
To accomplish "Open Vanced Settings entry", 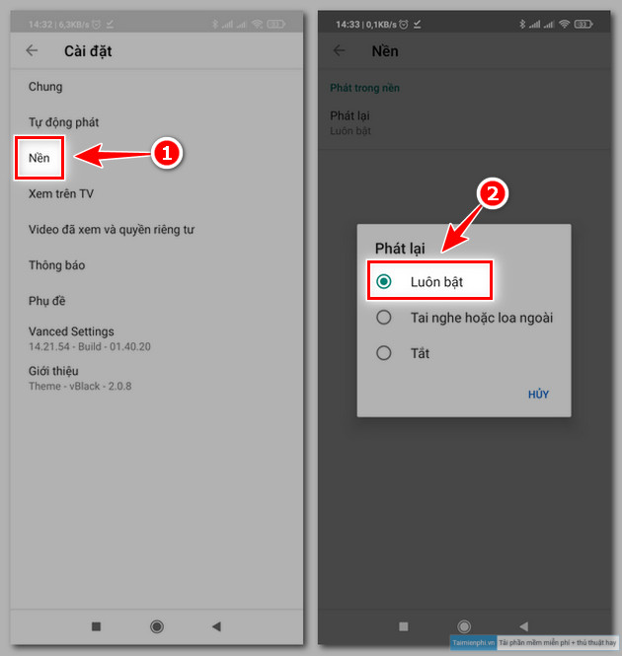I will (157, 338).
